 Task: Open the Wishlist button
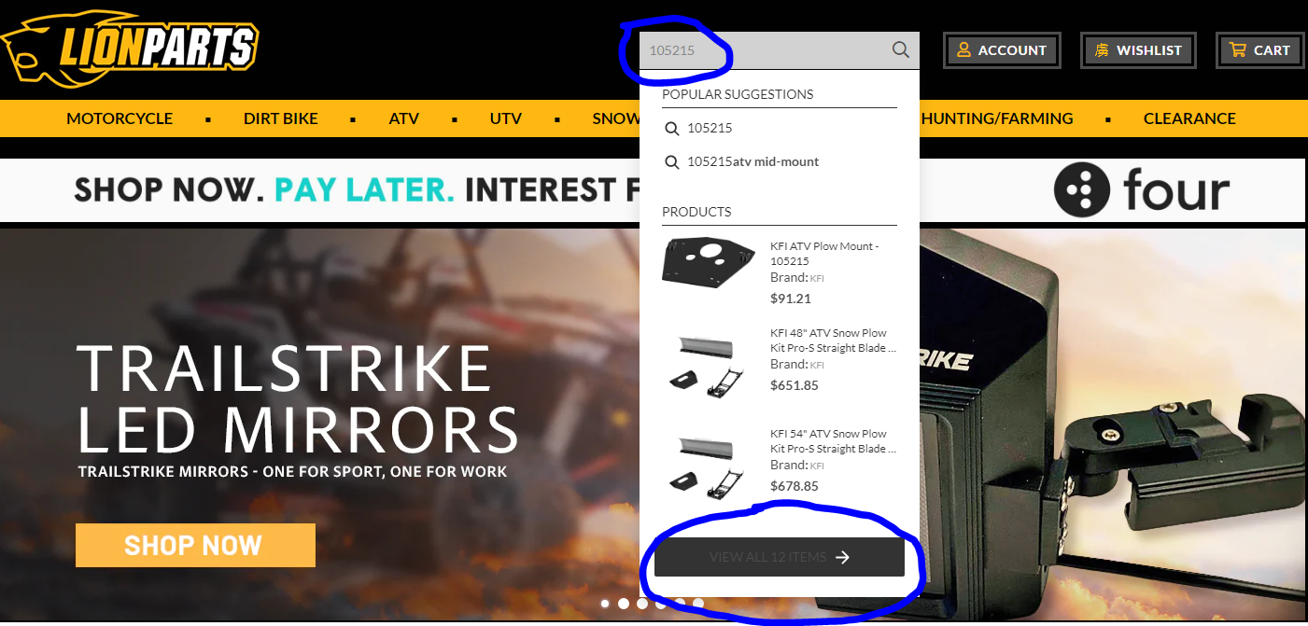click(1137, 50)
